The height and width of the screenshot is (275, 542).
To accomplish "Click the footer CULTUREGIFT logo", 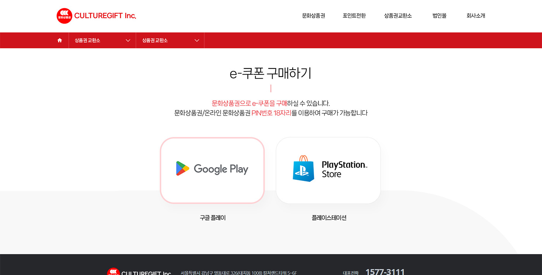I will 113,272.
